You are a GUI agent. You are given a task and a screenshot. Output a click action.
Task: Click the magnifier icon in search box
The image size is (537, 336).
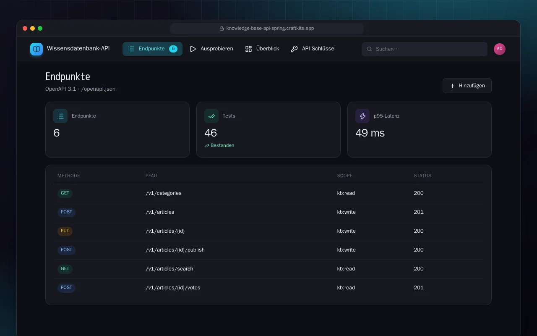(x=370, y=49)
